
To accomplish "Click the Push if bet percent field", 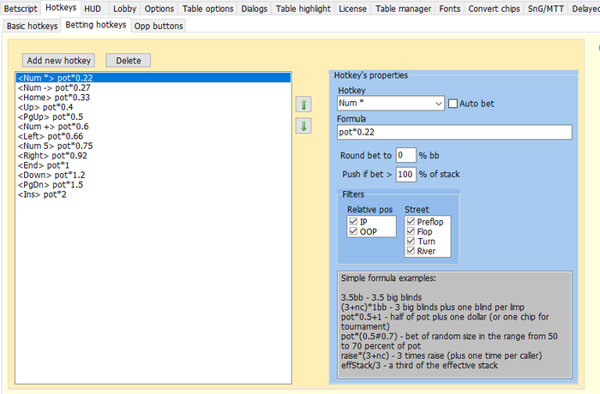I will (x=405, y=175).
